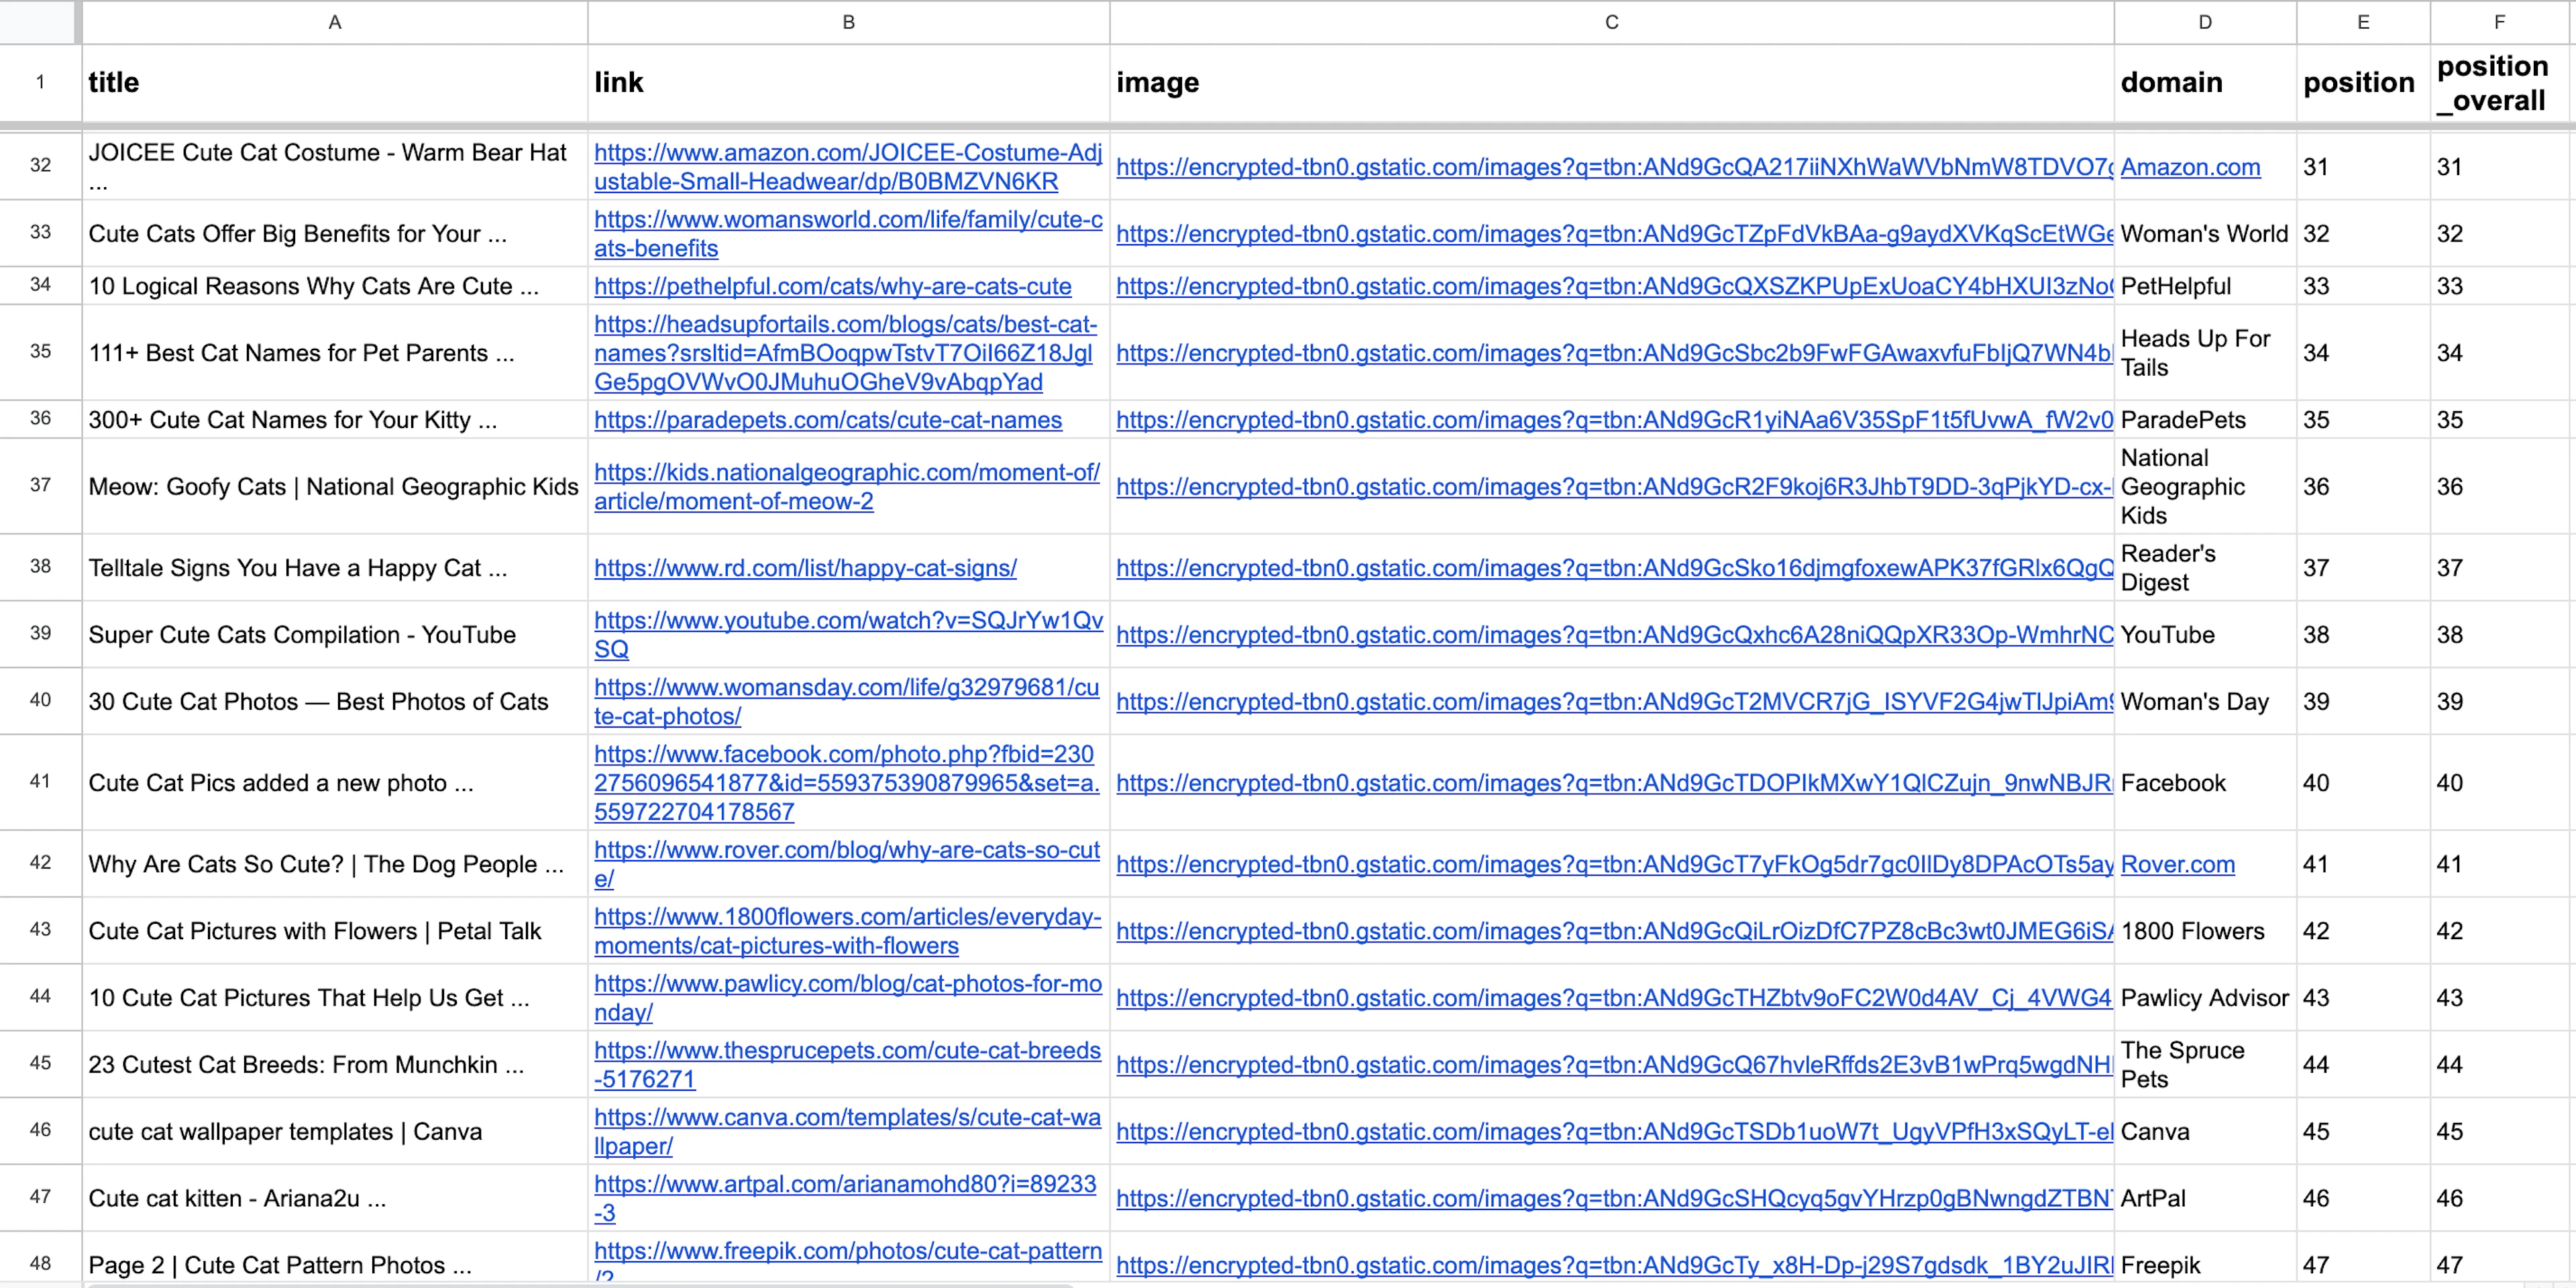The width and height of the screenshot is (2576, 1288).
Task: Select cell 'Cute Cat Pictures with Flowers | Petal Talk'
Action: click(334, 931)
